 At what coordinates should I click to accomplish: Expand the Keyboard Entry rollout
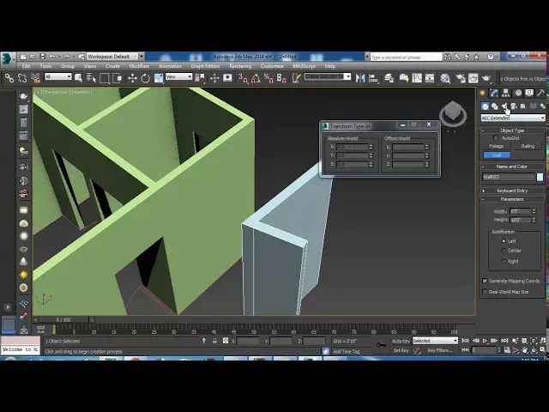(x=512, y=191)
